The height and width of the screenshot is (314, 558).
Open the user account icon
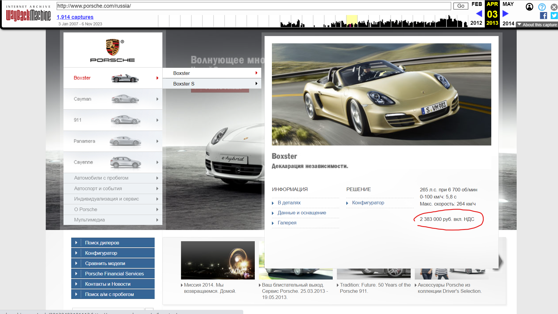coord(529,7)
